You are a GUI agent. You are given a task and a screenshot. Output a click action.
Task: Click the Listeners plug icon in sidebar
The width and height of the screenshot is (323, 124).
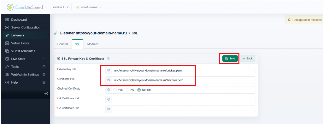coord(7,35)
